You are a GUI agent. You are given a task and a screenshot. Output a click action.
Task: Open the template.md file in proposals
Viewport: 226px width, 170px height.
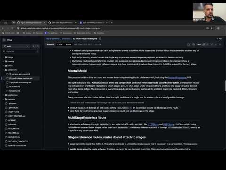(15, 91)
